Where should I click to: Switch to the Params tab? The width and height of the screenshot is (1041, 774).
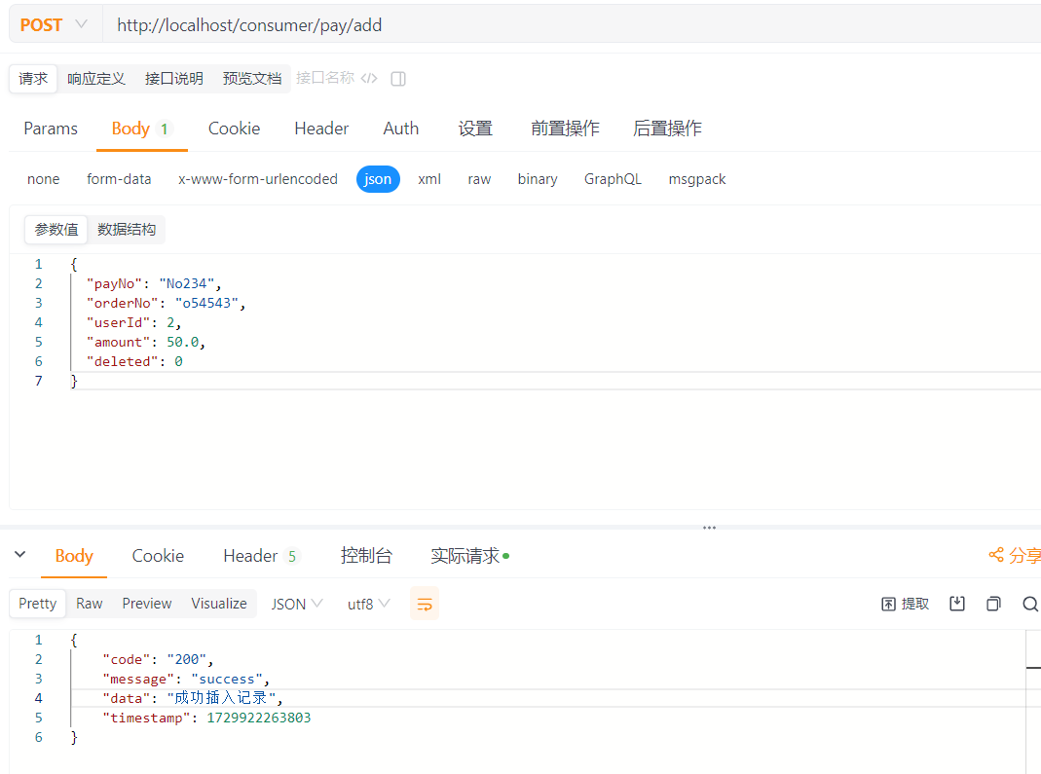(51, 129)
